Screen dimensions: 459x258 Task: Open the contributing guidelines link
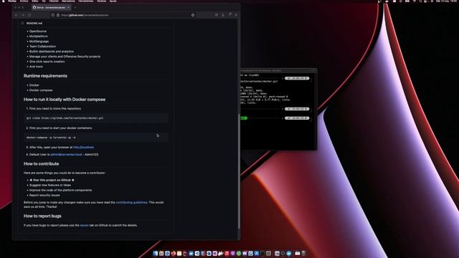coord(131,202)
